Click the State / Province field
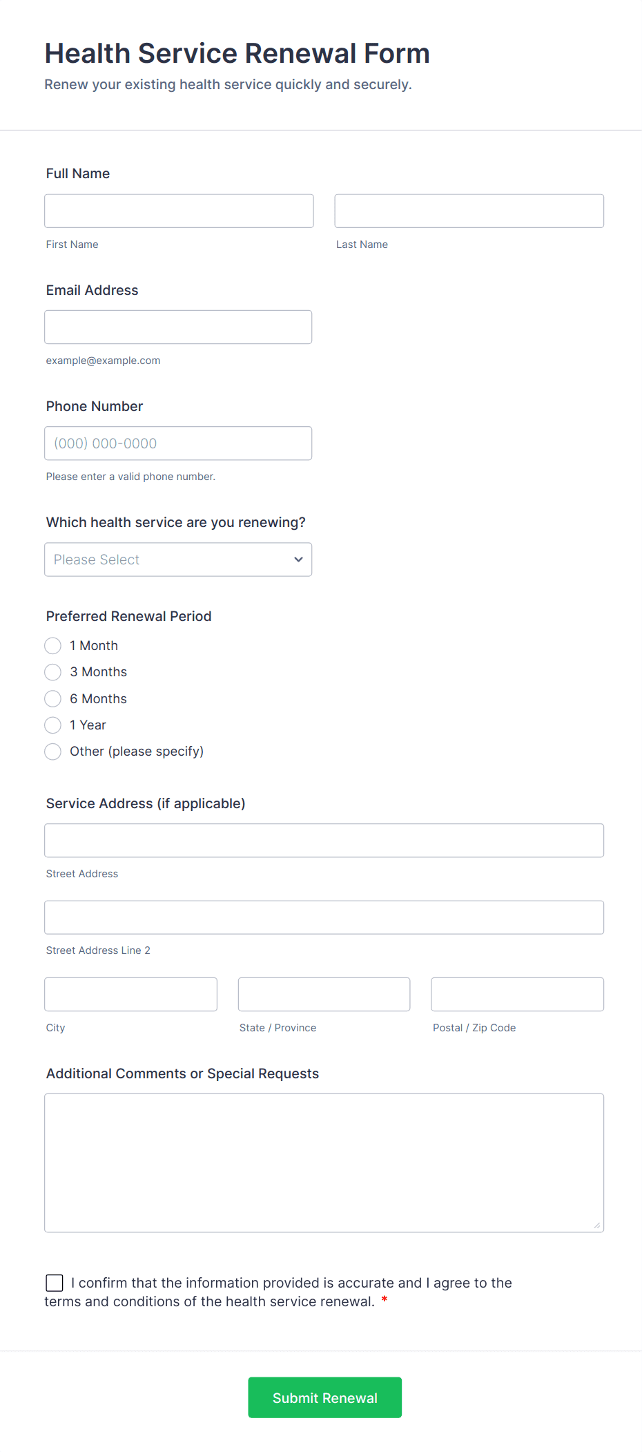The height and width of the screenshot is (1452, 642). click(324, 994)
